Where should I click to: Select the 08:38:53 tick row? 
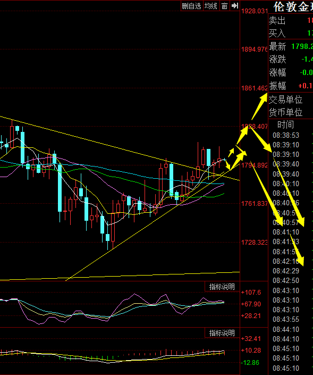click(286, 135)
